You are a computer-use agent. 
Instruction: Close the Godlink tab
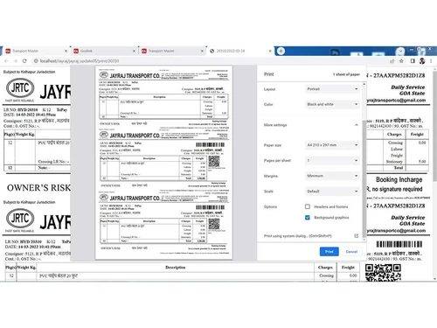[x=134, y=51]
